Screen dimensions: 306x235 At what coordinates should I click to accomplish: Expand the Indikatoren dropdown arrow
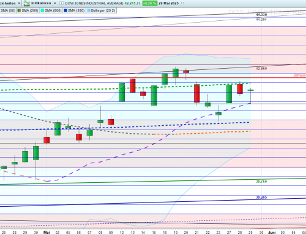tap(55, 3)
